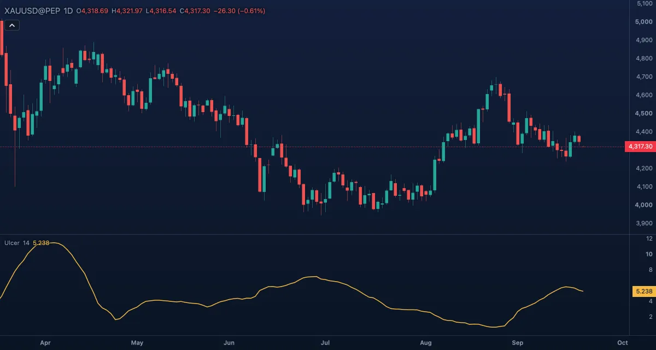Click the 12 label on the Ulcer scale

point(649,239)
